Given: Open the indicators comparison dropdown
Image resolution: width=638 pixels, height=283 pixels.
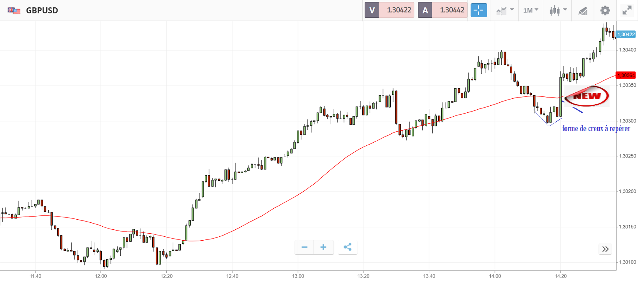Looking at the screenshot, I should (x=505, y=10).
